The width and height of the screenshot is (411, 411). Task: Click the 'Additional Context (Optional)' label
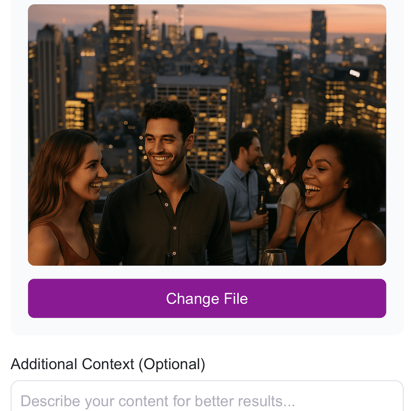pyautogui.click(x=108, y=364)
